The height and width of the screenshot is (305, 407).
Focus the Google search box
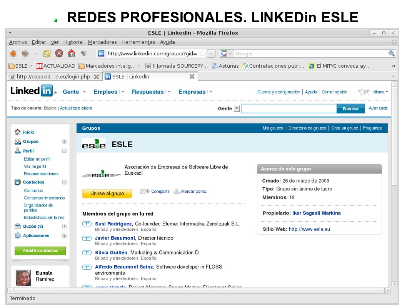(311, 54)
